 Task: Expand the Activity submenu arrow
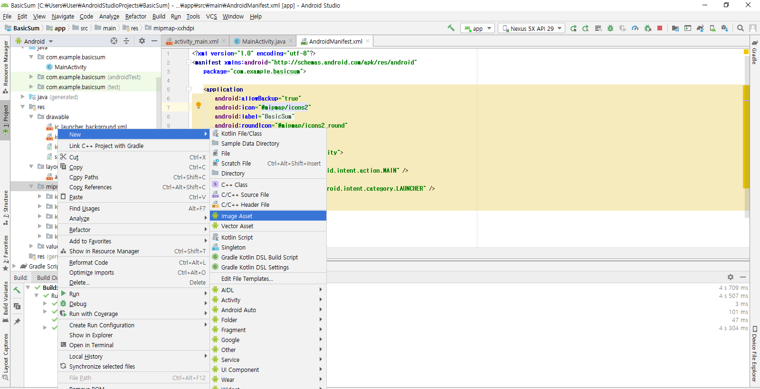point(321,300)
